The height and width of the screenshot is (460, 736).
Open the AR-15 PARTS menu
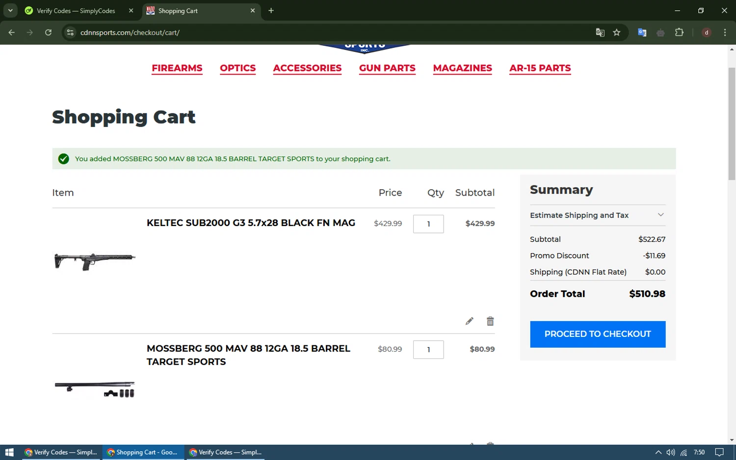[540, 68]
